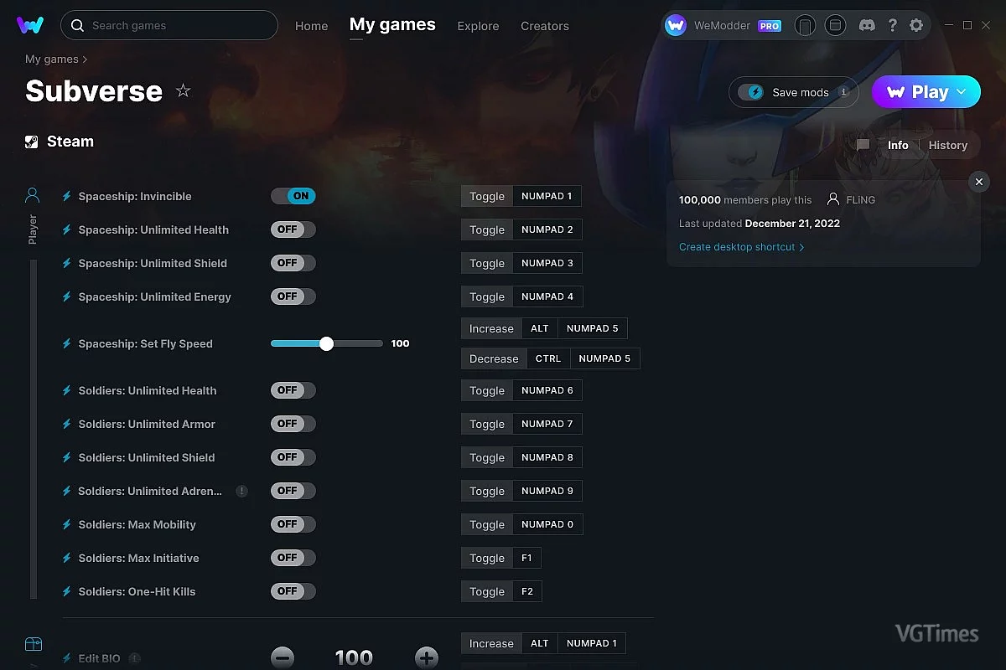Click the search magnifier icon
1006x670 pixels.
(77, 25)
